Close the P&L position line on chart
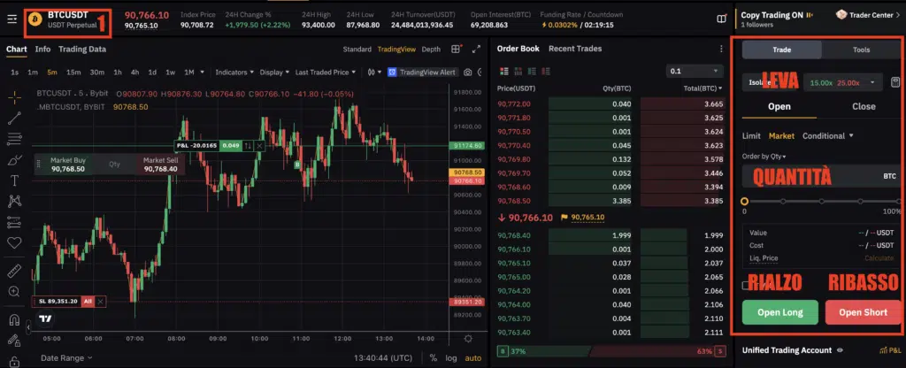This screenshot has height=368, width=906. point(259,146)
